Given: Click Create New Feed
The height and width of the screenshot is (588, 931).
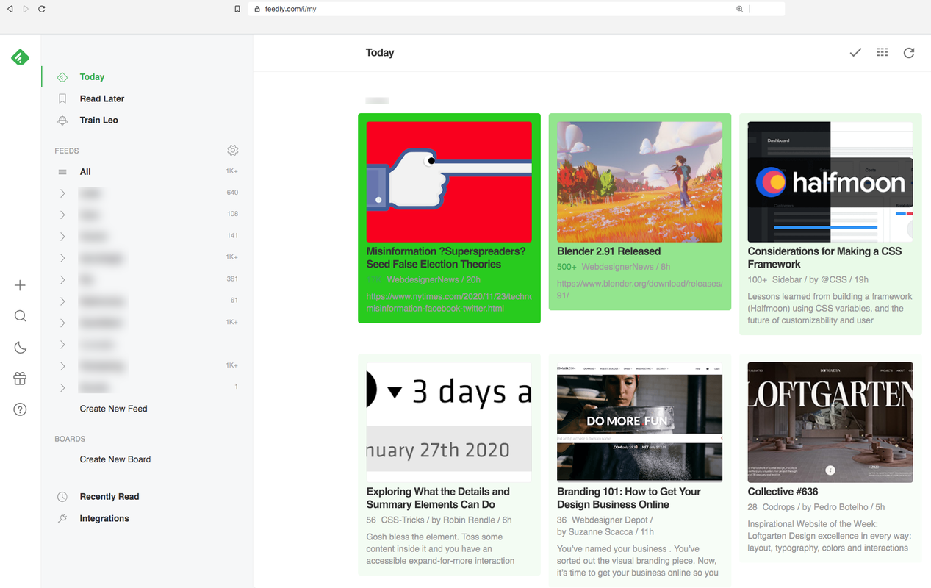Looking at the screenshot, I should 114,409.
